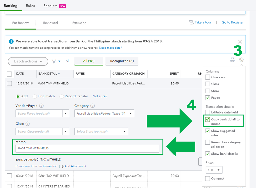Screen dimensions: 256x188
Task: Switch to the Receipts tab
Action: pyautogui.click(x=50, y=6)
